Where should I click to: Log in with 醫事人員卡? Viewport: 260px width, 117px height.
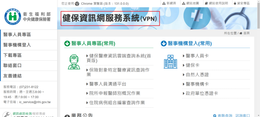point(196,56)
